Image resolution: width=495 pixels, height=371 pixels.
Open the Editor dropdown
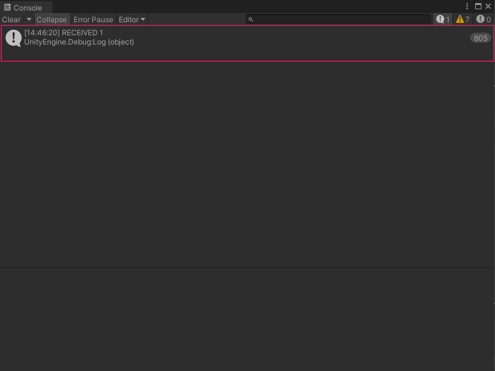click(132, 19)
